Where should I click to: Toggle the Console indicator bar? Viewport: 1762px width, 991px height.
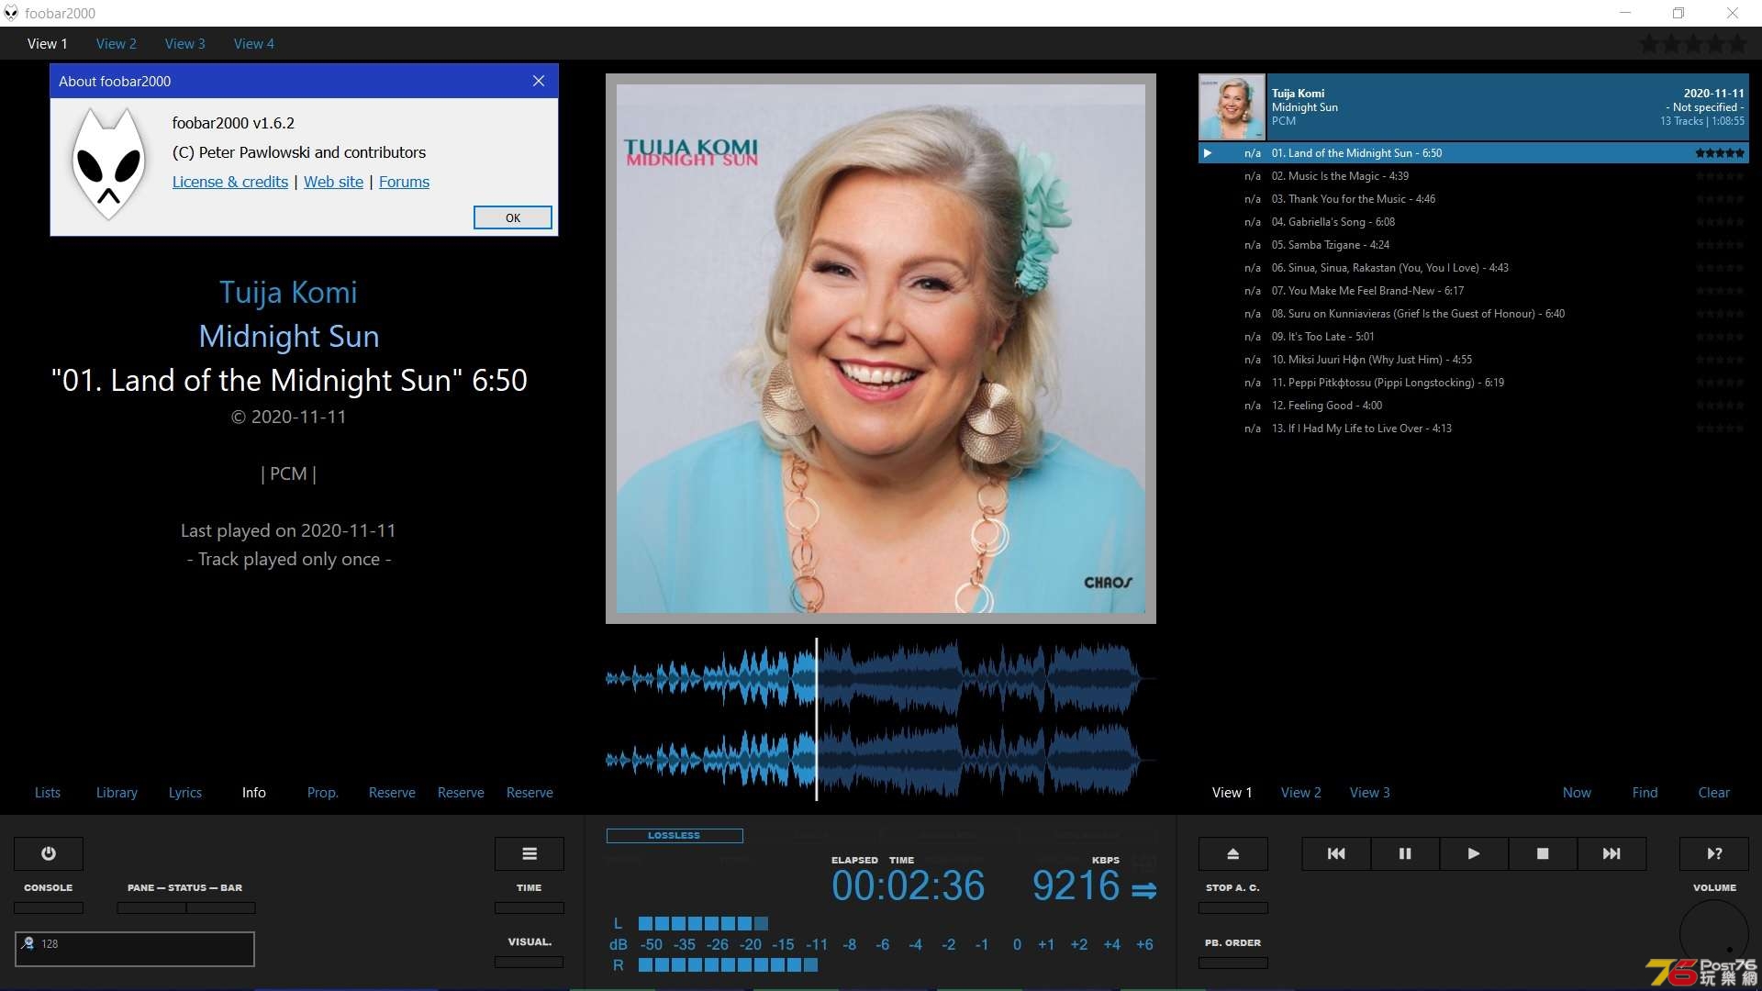click(49, 907)
